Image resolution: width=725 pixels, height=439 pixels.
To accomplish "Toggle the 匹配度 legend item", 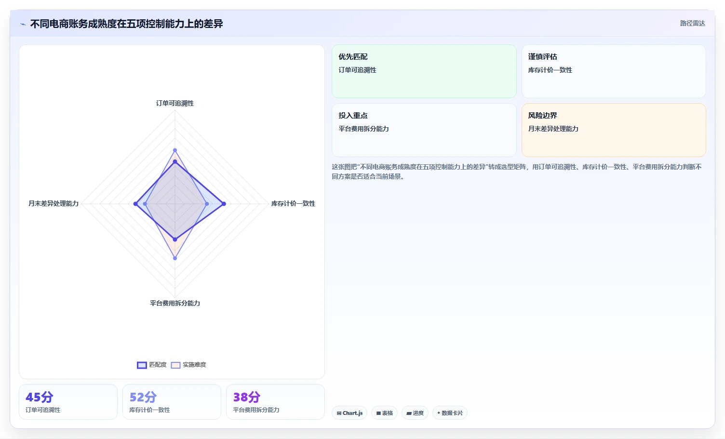I will pos(152,365).
